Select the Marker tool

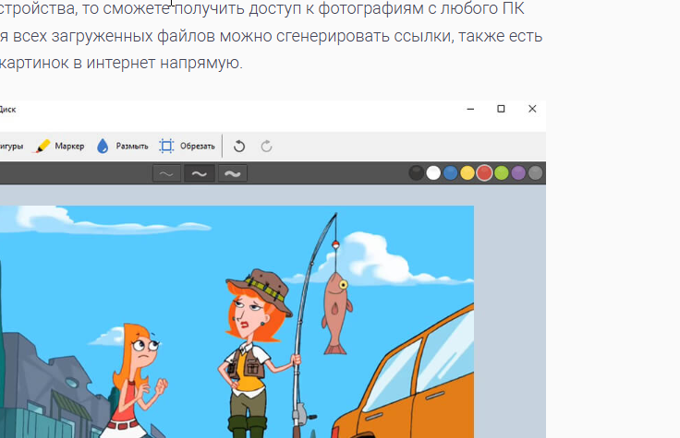coord(60,147)
